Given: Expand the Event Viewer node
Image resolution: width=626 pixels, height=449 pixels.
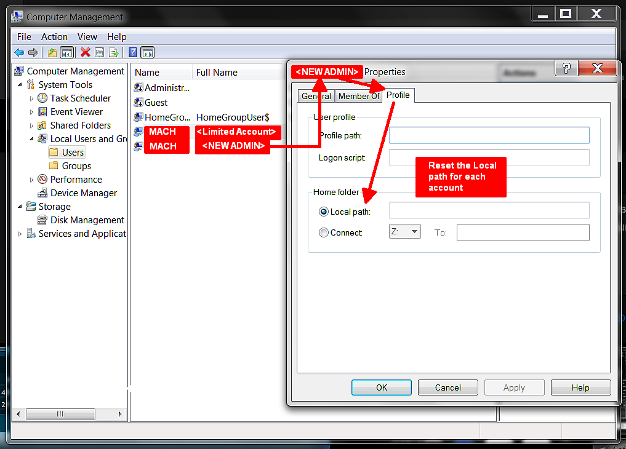Looking at the screenshot, I should click(31, 112).
